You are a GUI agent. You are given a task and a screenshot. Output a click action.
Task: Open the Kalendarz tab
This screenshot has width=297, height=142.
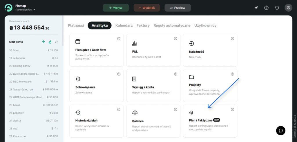point(124,25)
